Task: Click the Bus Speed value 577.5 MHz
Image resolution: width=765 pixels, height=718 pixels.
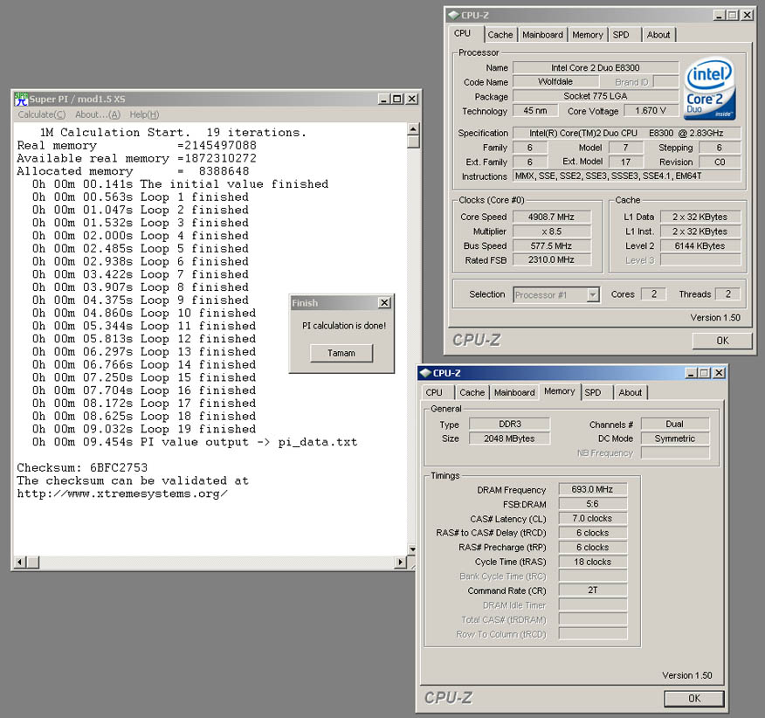Action: coord(551,246)
